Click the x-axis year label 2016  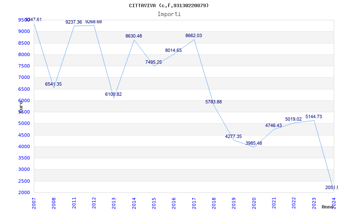click(174, 203)
